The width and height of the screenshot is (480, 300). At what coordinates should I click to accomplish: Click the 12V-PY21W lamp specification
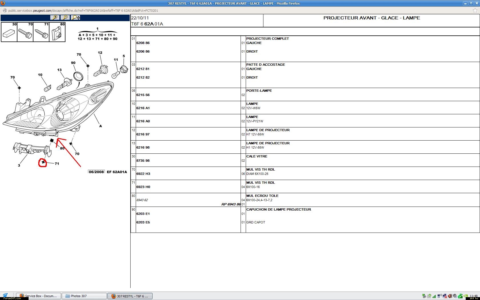[255, 121]
